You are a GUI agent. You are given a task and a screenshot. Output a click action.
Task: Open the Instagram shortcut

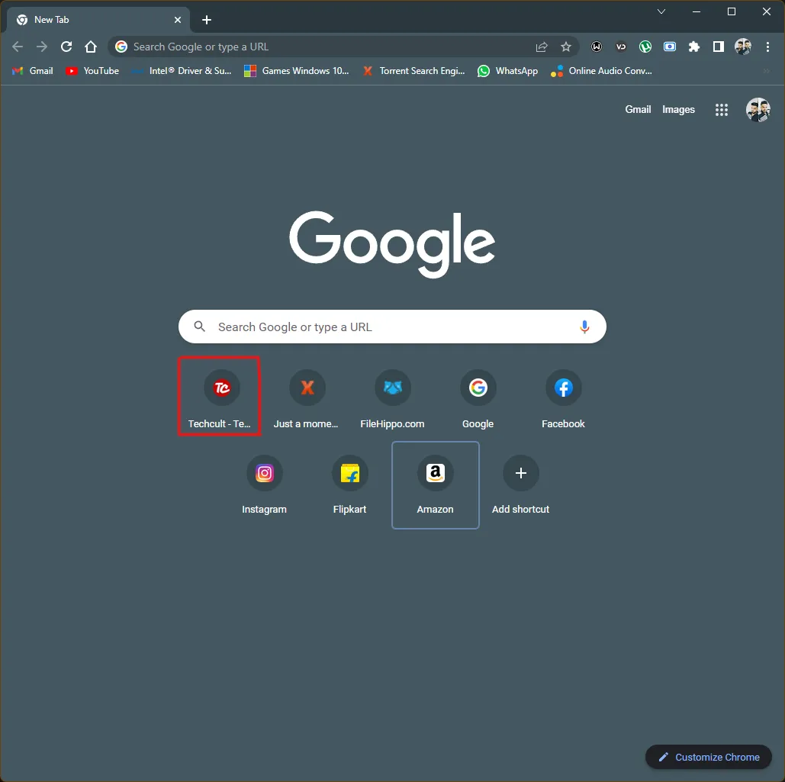tap(264, 484)
